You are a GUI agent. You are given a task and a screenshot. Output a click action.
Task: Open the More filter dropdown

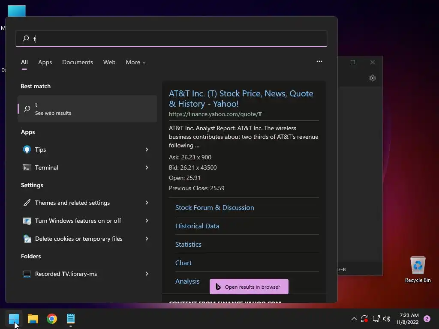pyautogui.click(x=135, y=62)
